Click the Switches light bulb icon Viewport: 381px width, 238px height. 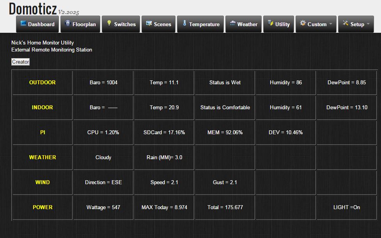[x=109, y=23]
